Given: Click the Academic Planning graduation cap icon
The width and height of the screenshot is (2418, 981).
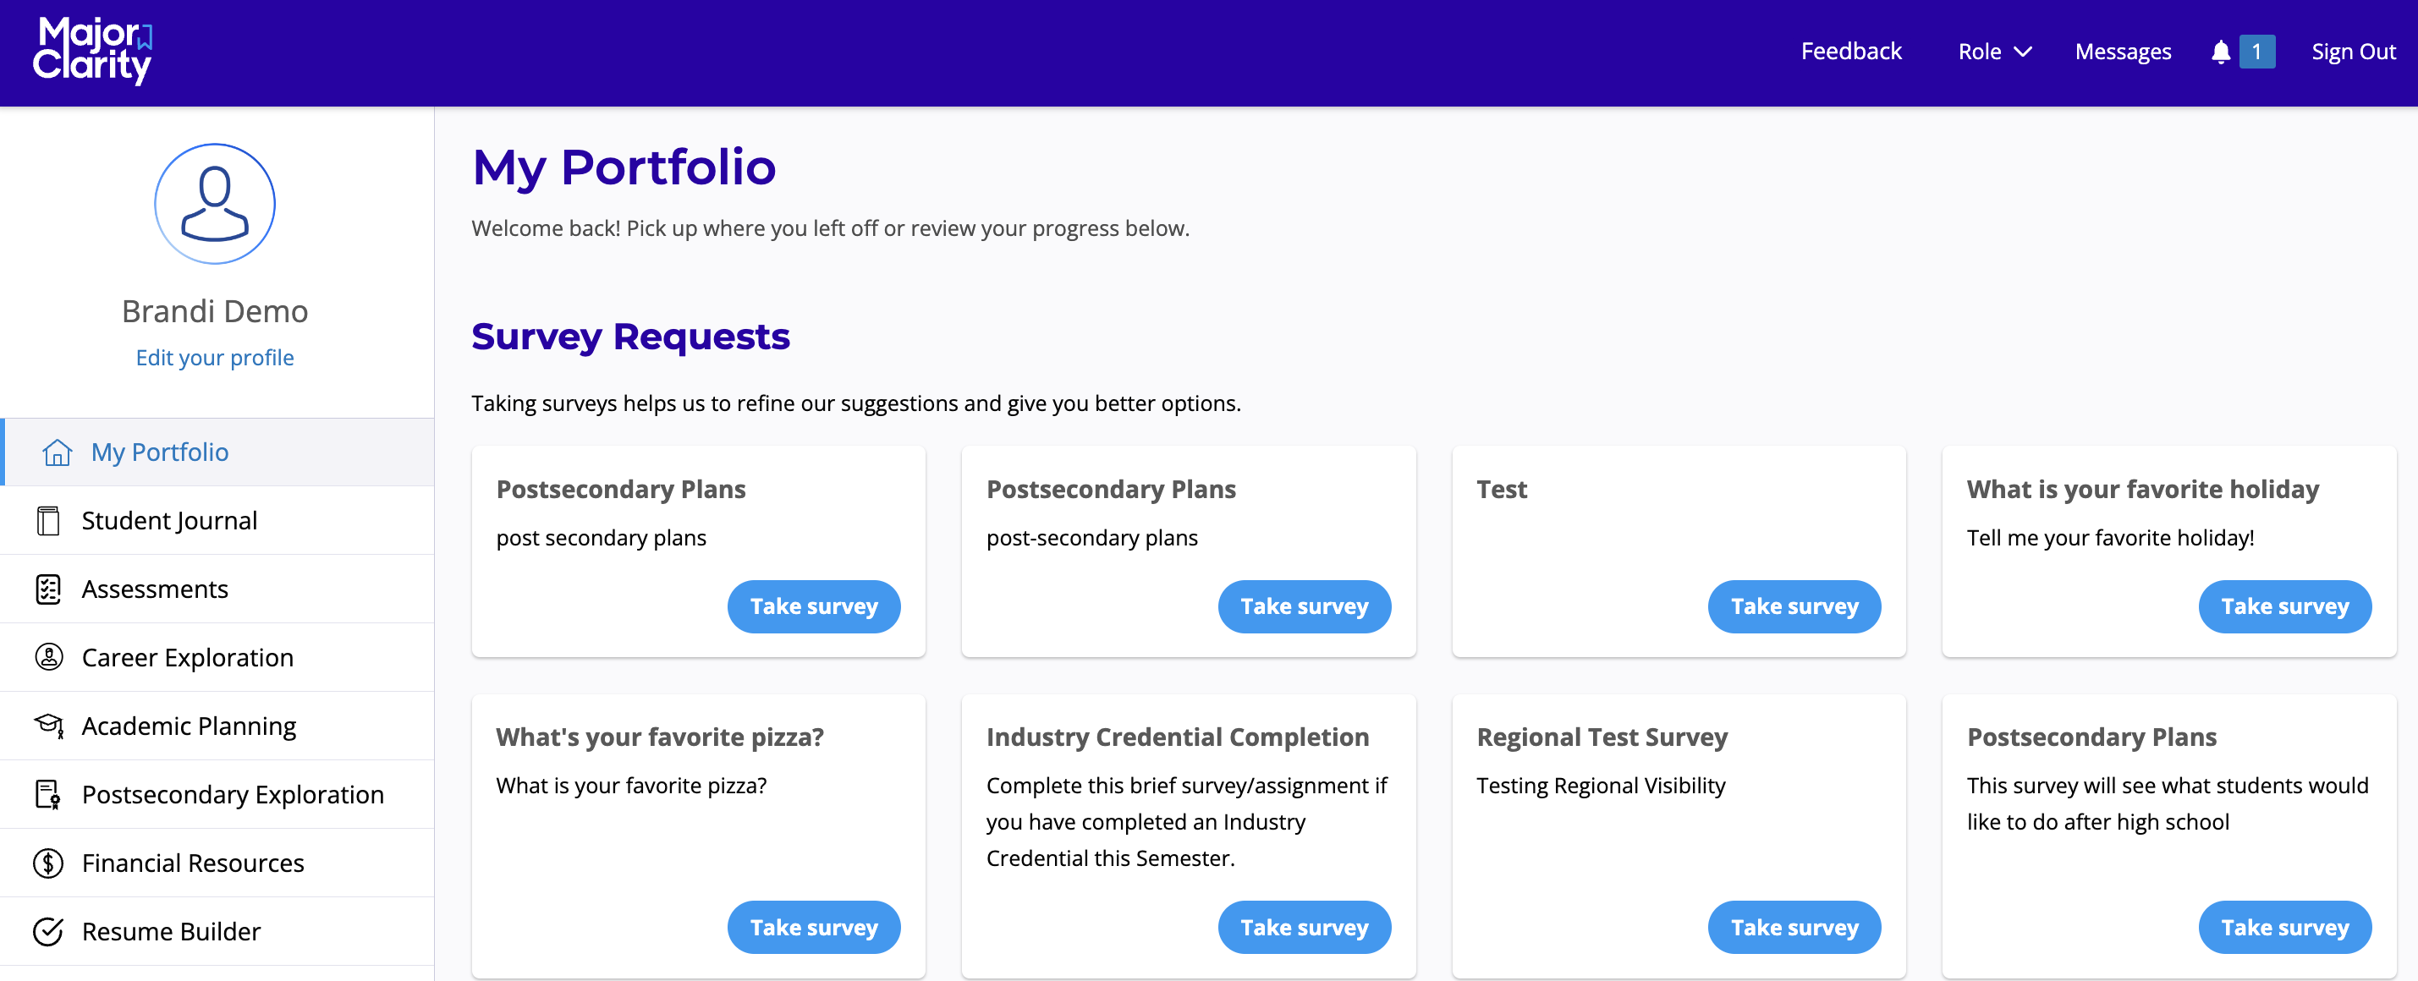Looking at the screenshot, I should click(48, 726).
